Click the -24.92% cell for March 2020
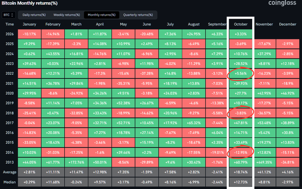The width and height of the screenshot is (302, 189). (x=76, y=93)
